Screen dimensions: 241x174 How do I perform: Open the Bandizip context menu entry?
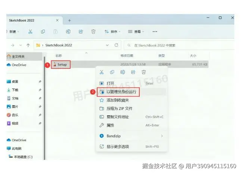[132, 136]
